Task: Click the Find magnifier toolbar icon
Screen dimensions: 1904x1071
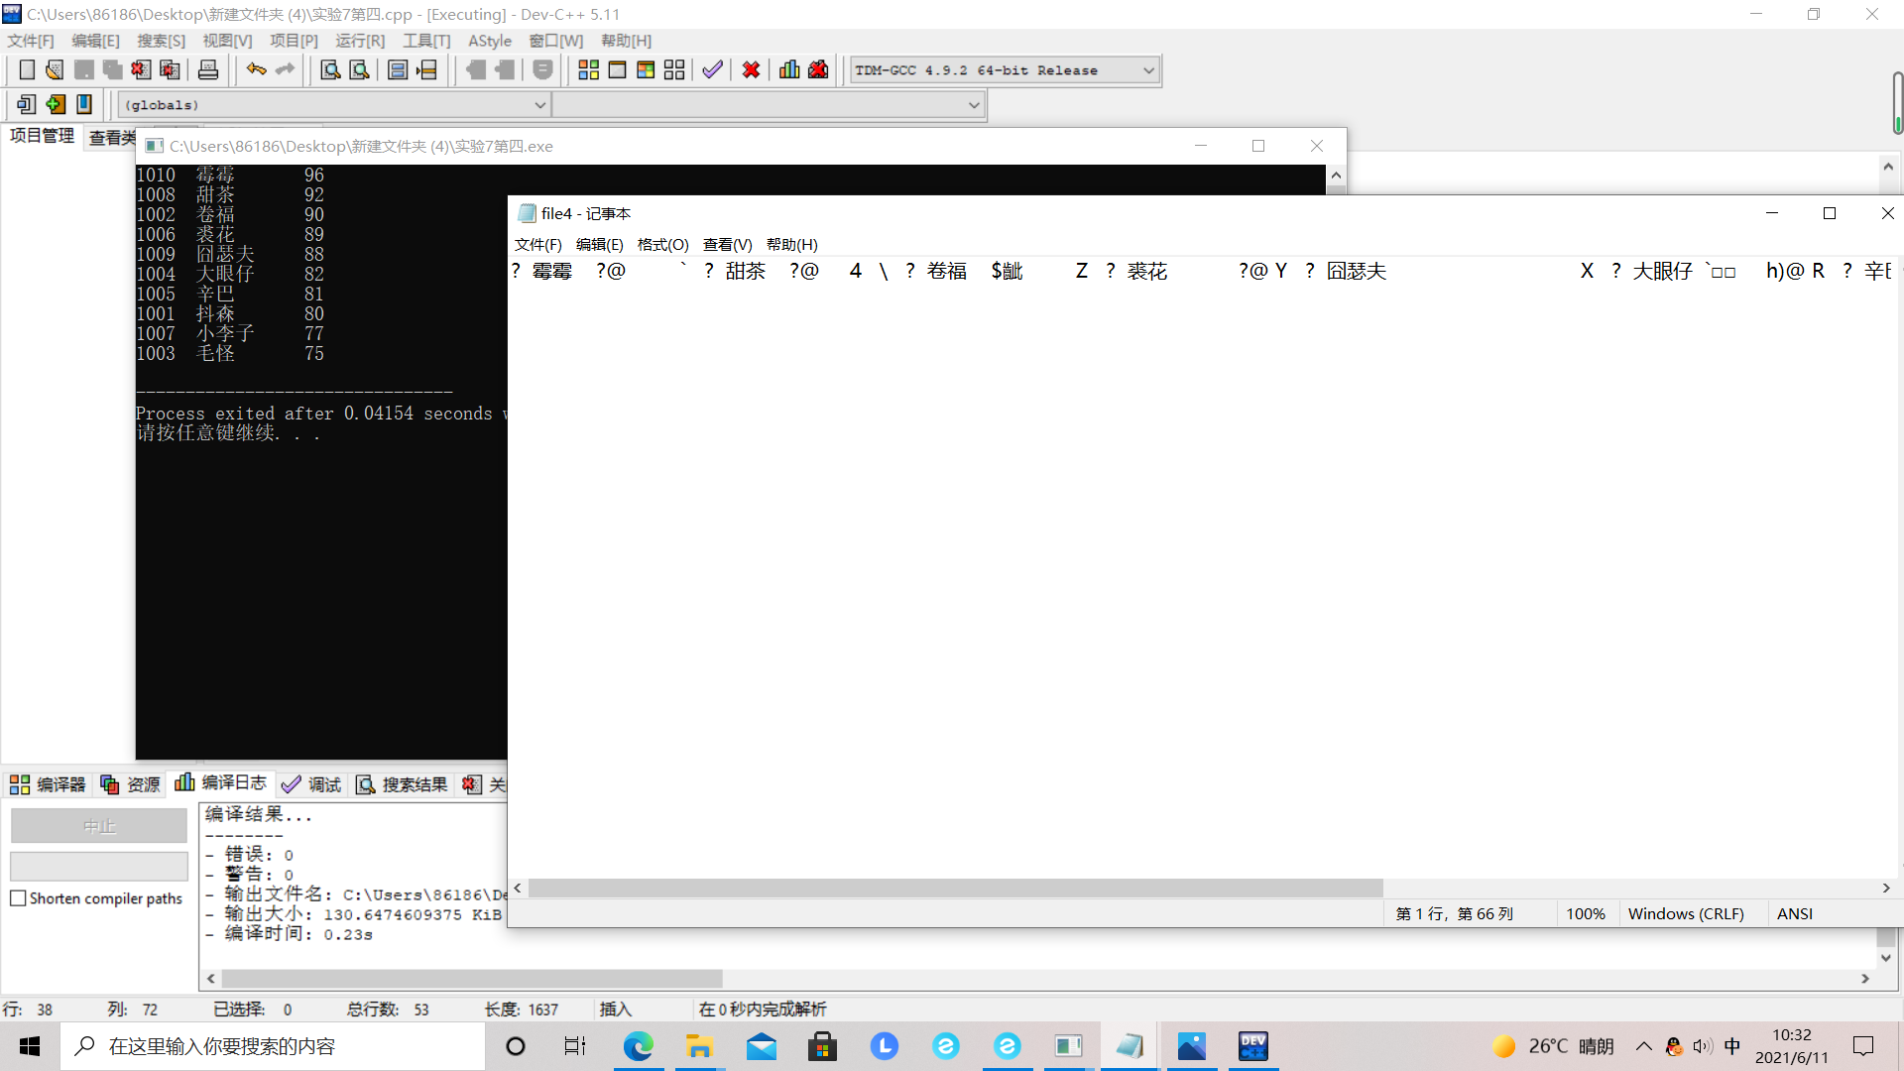Action: coord(330,69)
